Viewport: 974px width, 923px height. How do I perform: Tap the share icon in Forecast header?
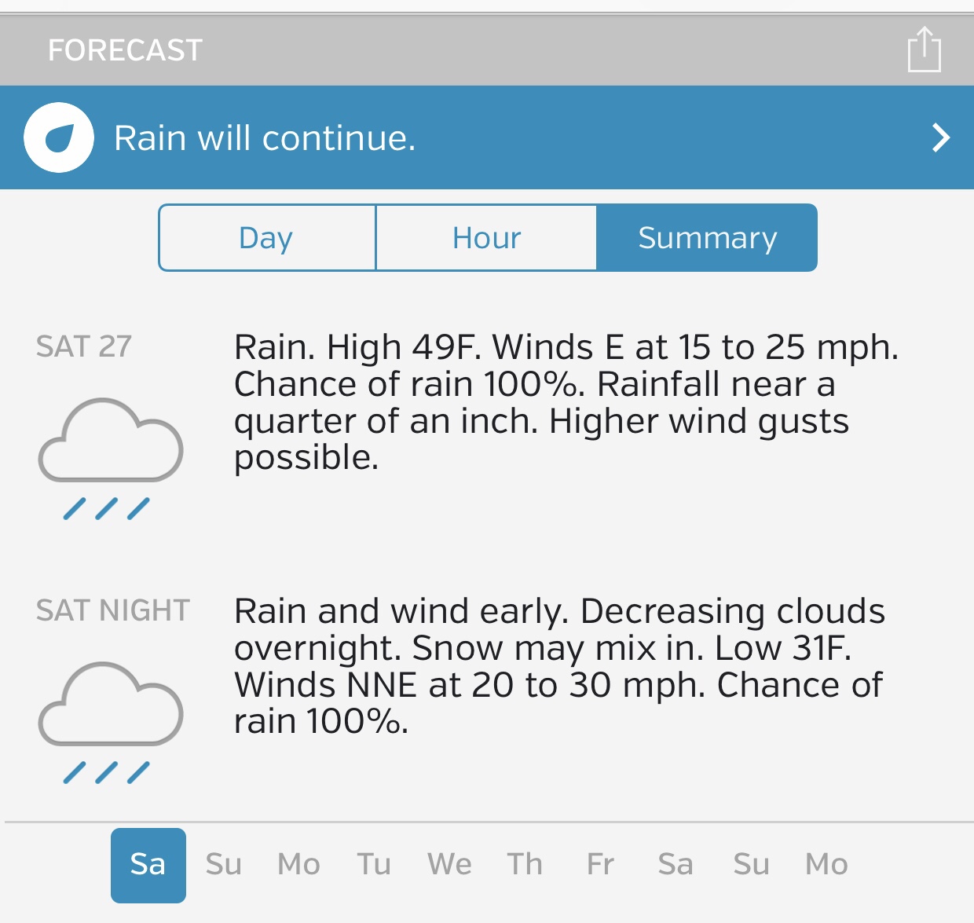click(924, 50)
